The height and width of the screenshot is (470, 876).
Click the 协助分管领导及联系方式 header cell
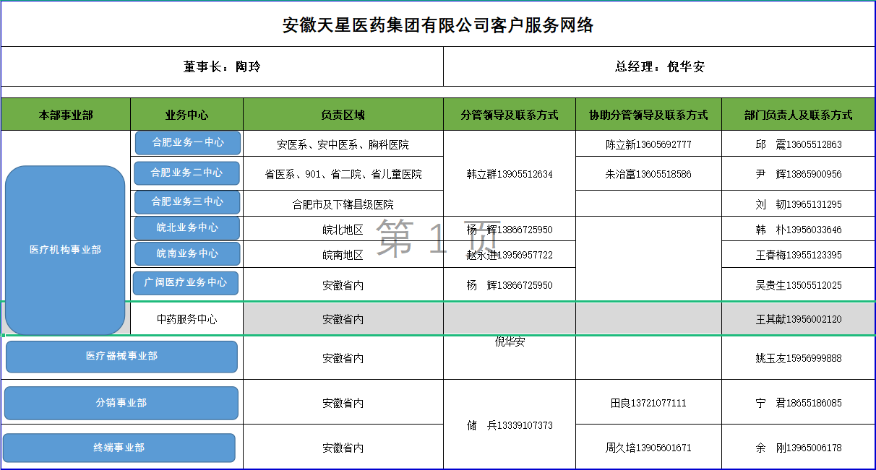tap(649, 115)
